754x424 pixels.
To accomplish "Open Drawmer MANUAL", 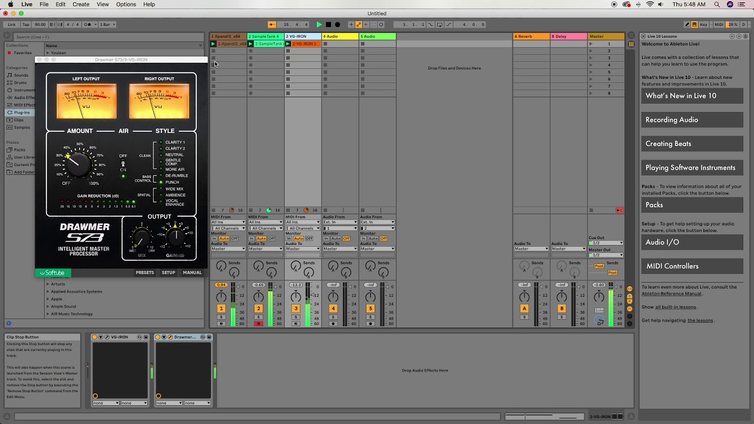I will tap(192, 273).
